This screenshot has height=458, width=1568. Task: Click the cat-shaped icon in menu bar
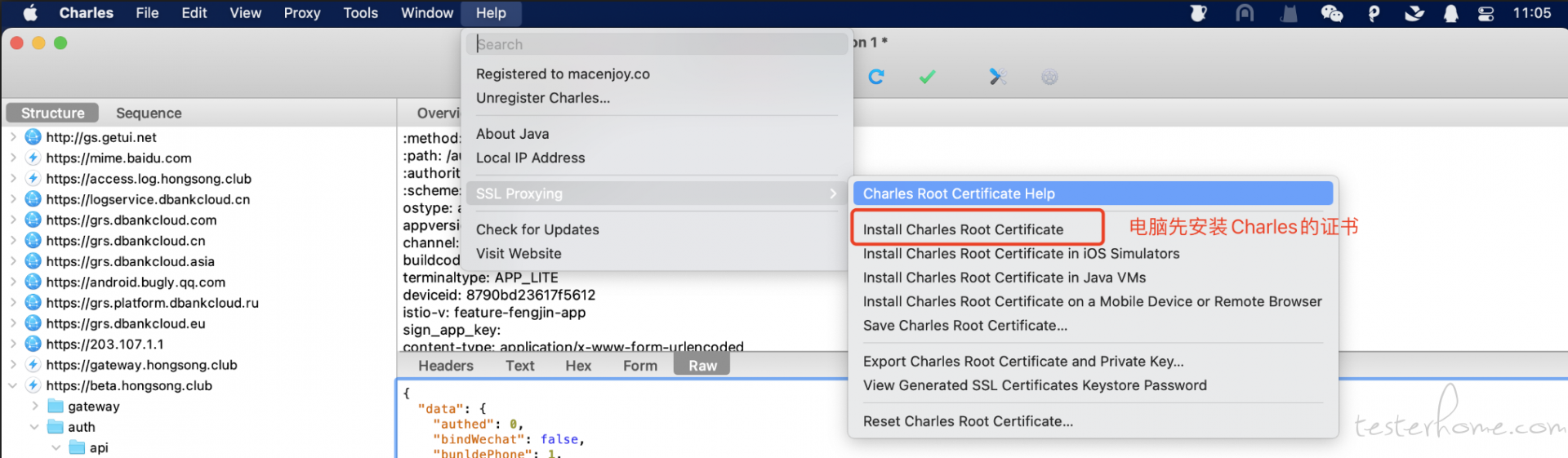[x=1289, y=13]
